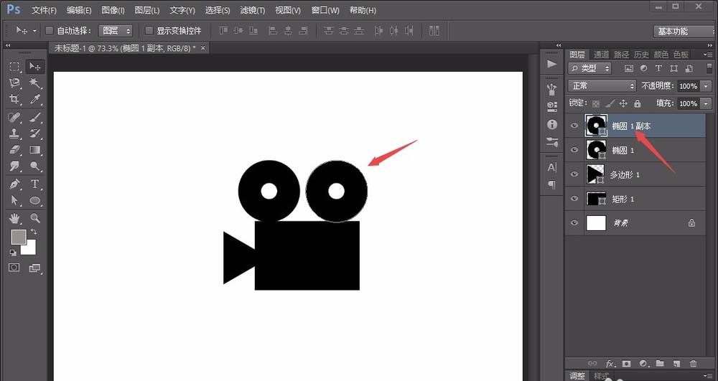
Task: Hide the 多边形 1 layer
Action: tap(574, 174)
